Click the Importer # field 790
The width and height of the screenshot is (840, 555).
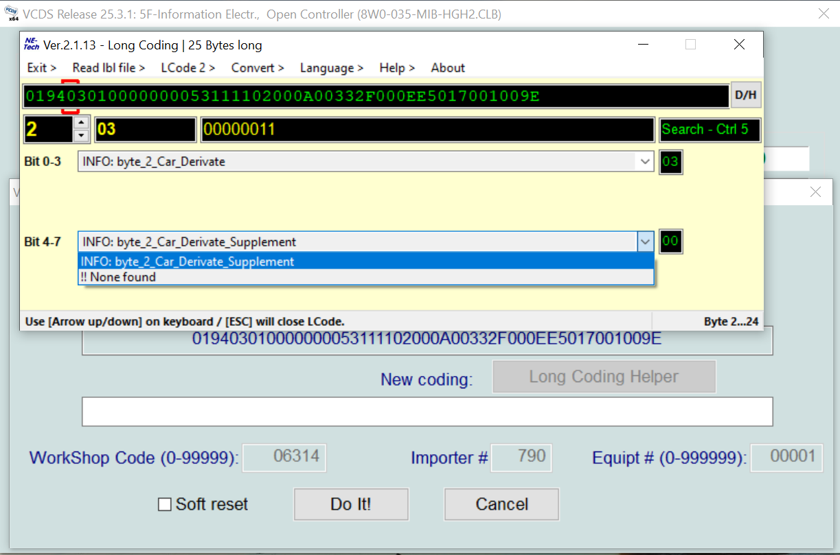pyautogui.click(x=521, y=457)
